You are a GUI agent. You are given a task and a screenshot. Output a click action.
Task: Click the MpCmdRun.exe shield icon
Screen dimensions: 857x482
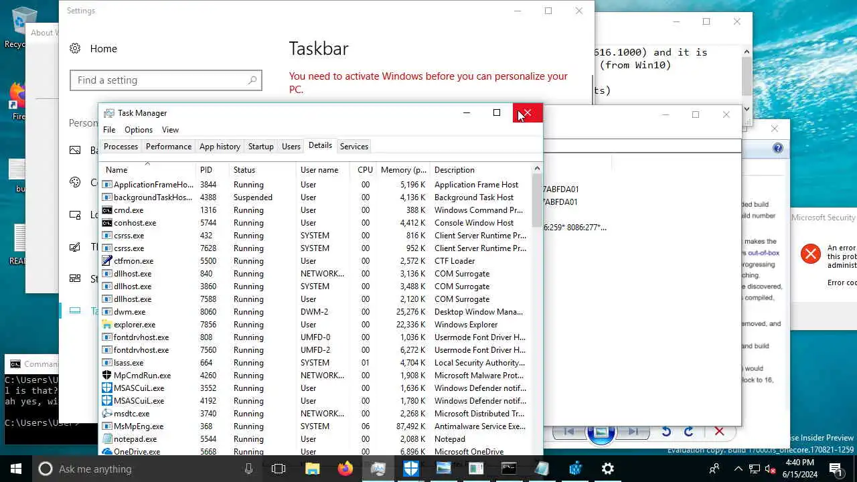point(106,376)
